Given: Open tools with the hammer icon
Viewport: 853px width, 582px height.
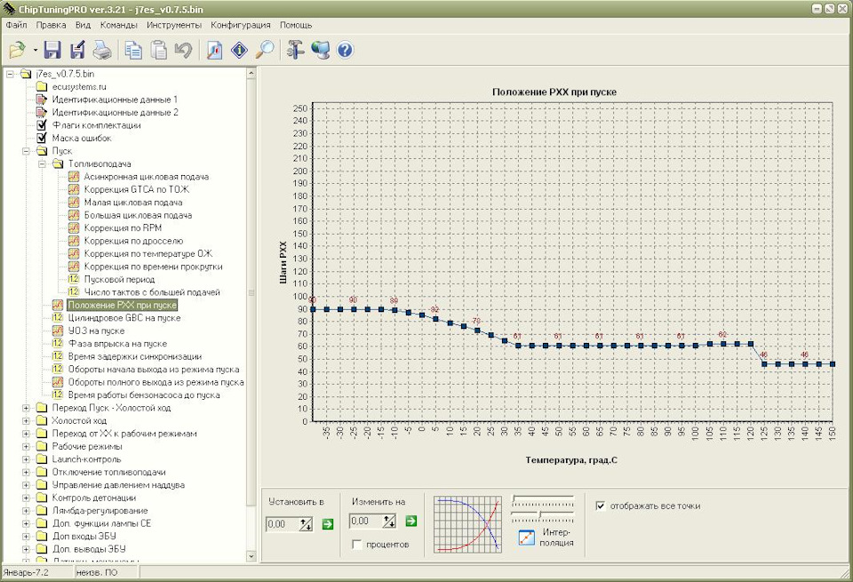Looking at the screenshot, I should point(295,50).
